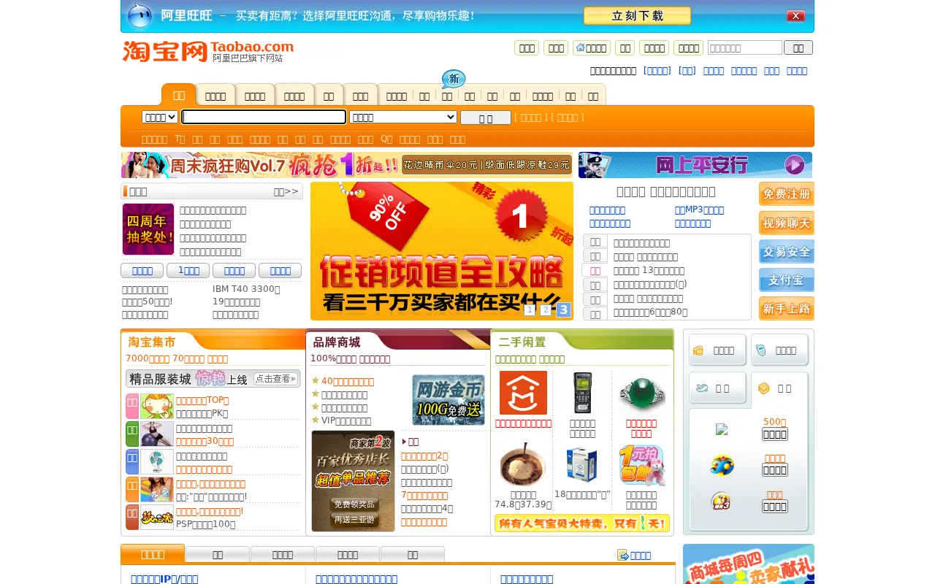Click the broken image placeholder icon
Viewport: 935px width, 584px height.
pyautogui.click(x=722, y=429)
